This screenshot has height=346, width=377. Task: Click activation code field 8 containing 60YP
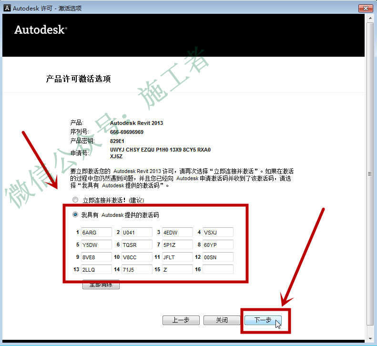tap(218, 245)
